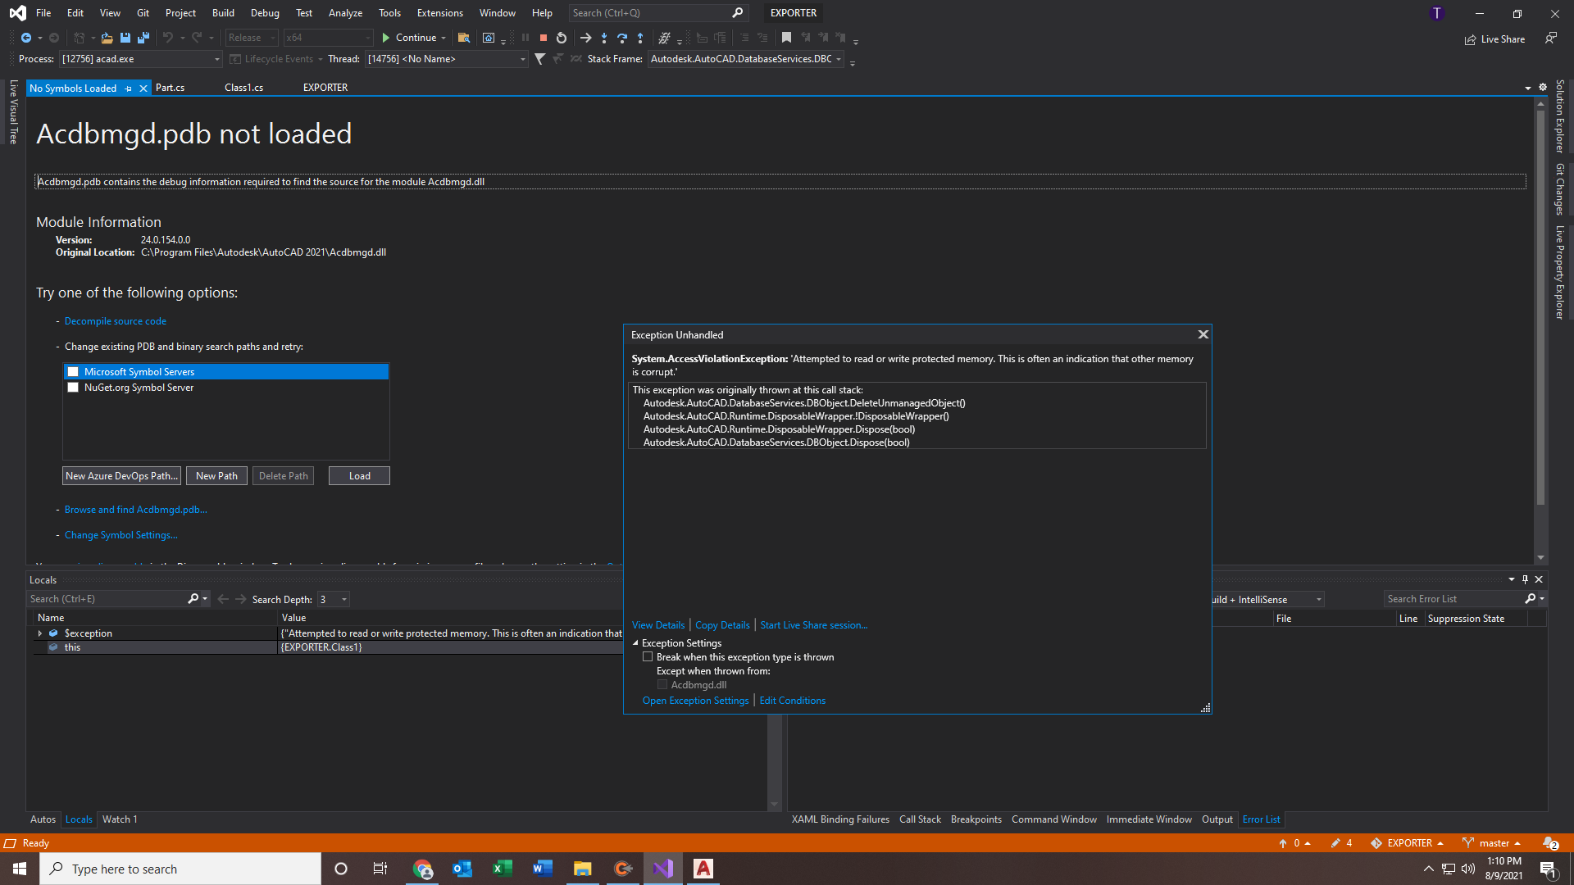Click the Step Into arrow icon
This screenshot has height=885, width=1574.
coord(604,38)
